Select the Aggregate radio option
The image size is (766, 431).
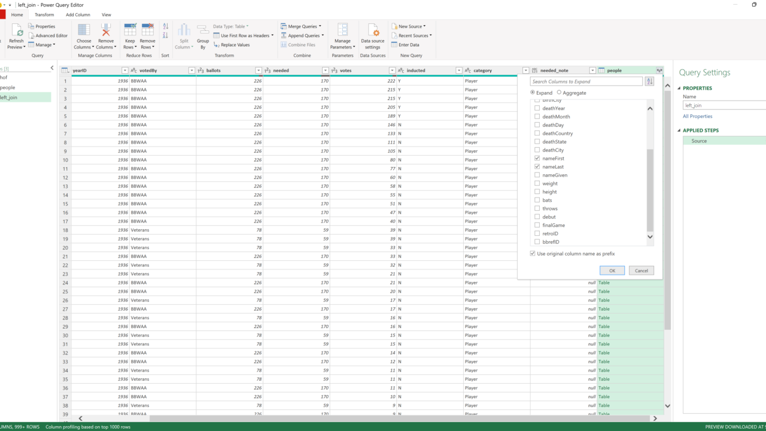pos(560,93)
